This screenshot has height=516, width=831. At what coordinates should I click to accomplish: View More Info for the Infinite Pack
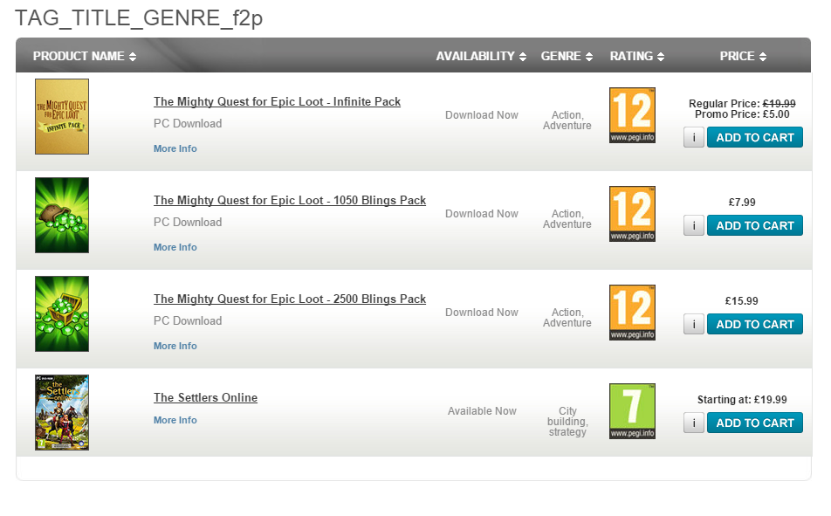[175, 148]
